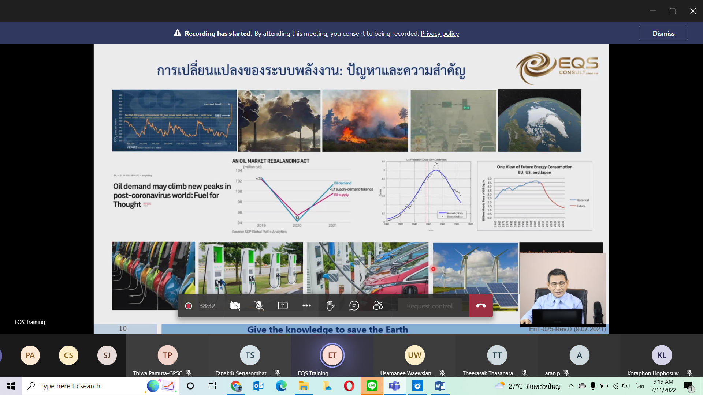Click muted mic icon beside Koraphon Liophosuw

pos(689,373)
